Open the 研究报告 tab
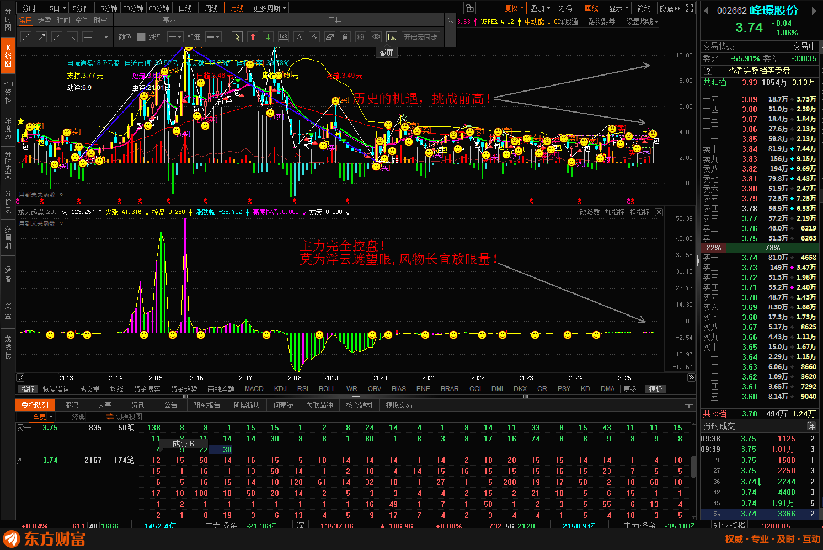 click(x=207, y=405)
